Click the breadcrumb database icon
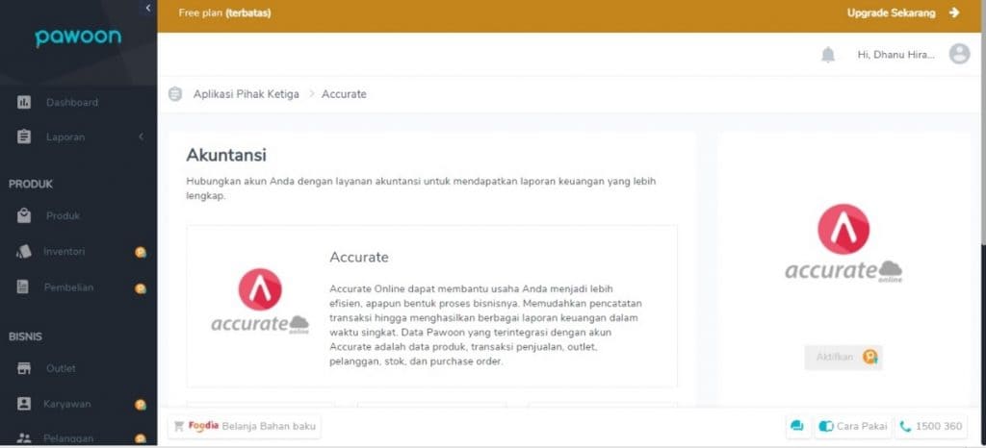 [x=175, y=94]
